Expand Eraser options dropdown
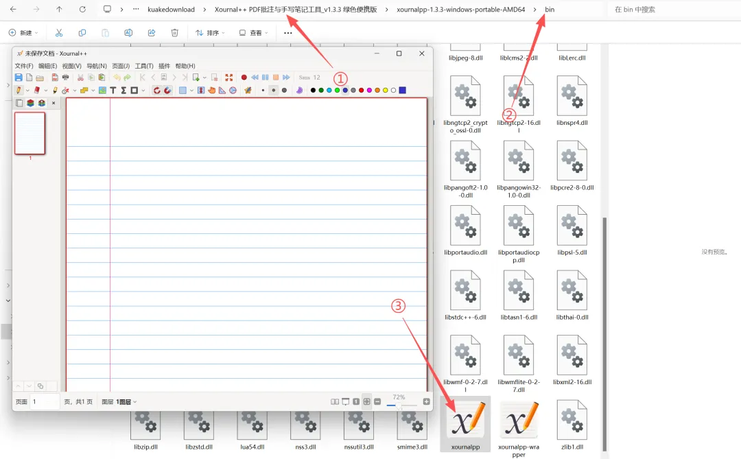741x459 pixels. click(46, 91)
